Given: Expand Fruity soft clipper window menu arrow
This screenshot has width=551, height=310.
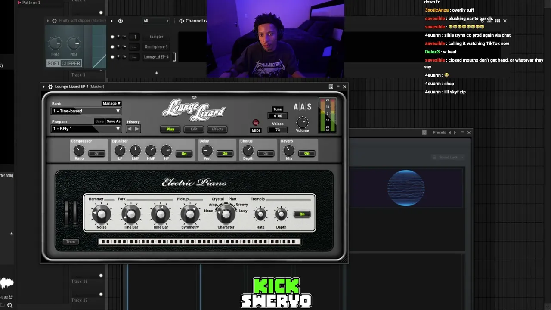Looking at the screenshot, I should click(48, 21).
